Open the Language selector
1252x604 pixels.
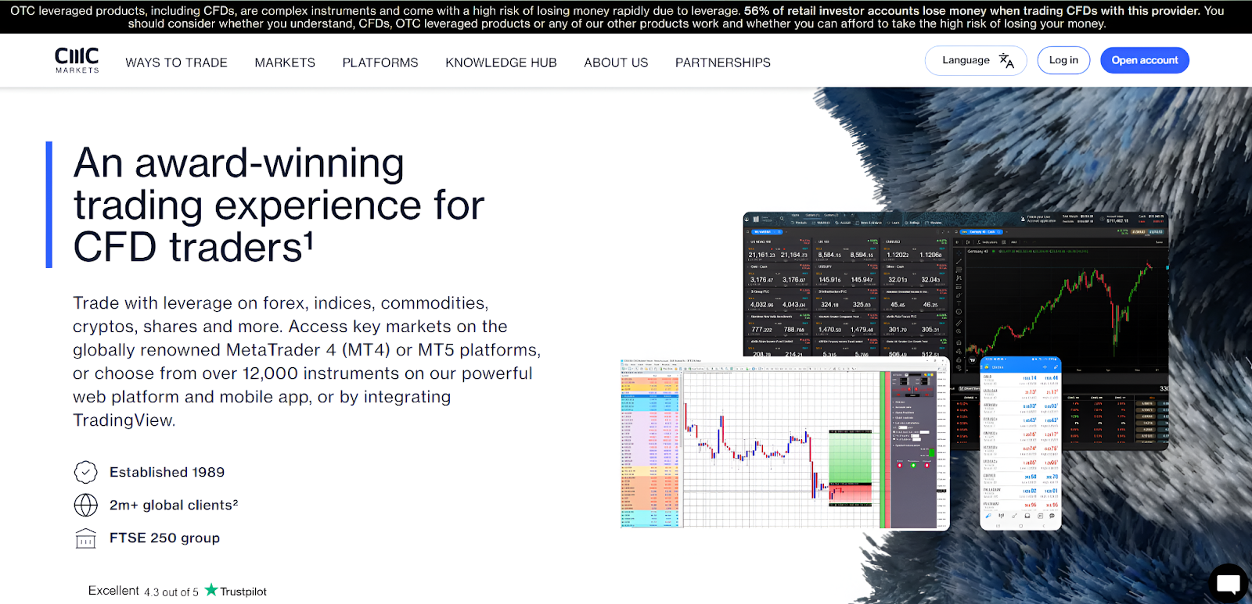click(x=976, y=60)
